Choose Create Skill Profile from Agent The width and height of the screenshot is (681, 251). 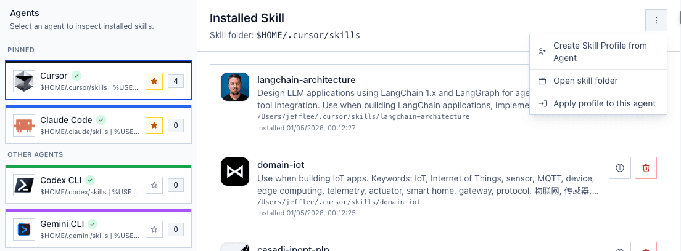point(598,52)
